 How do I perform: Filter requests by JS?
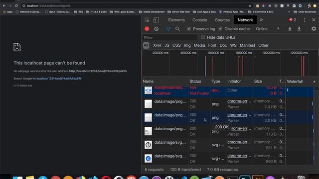167,45
